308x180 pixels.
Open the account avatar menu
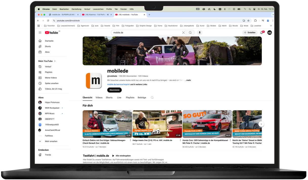(270, 33)
